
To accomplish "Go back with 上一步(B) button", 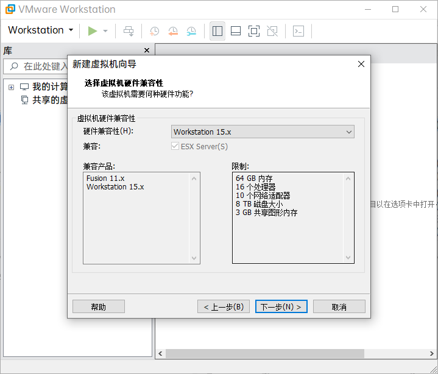I will tap(224, 306).
